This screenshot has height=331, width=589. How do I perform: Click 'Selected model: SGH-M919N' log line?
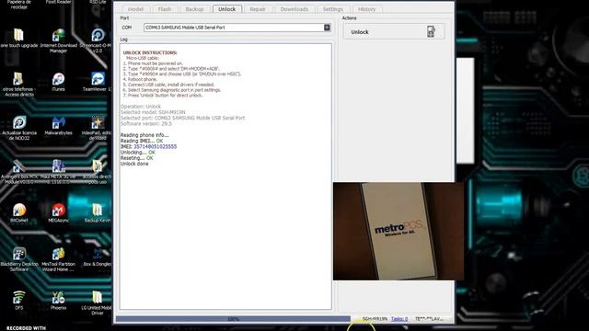click(153, 112)
